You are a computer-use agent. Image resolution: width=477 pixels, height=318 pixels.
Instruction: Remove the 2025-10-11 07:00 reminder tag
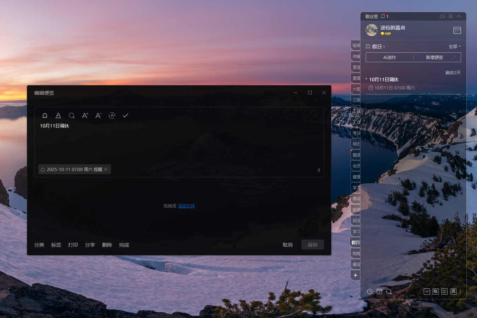106,170
